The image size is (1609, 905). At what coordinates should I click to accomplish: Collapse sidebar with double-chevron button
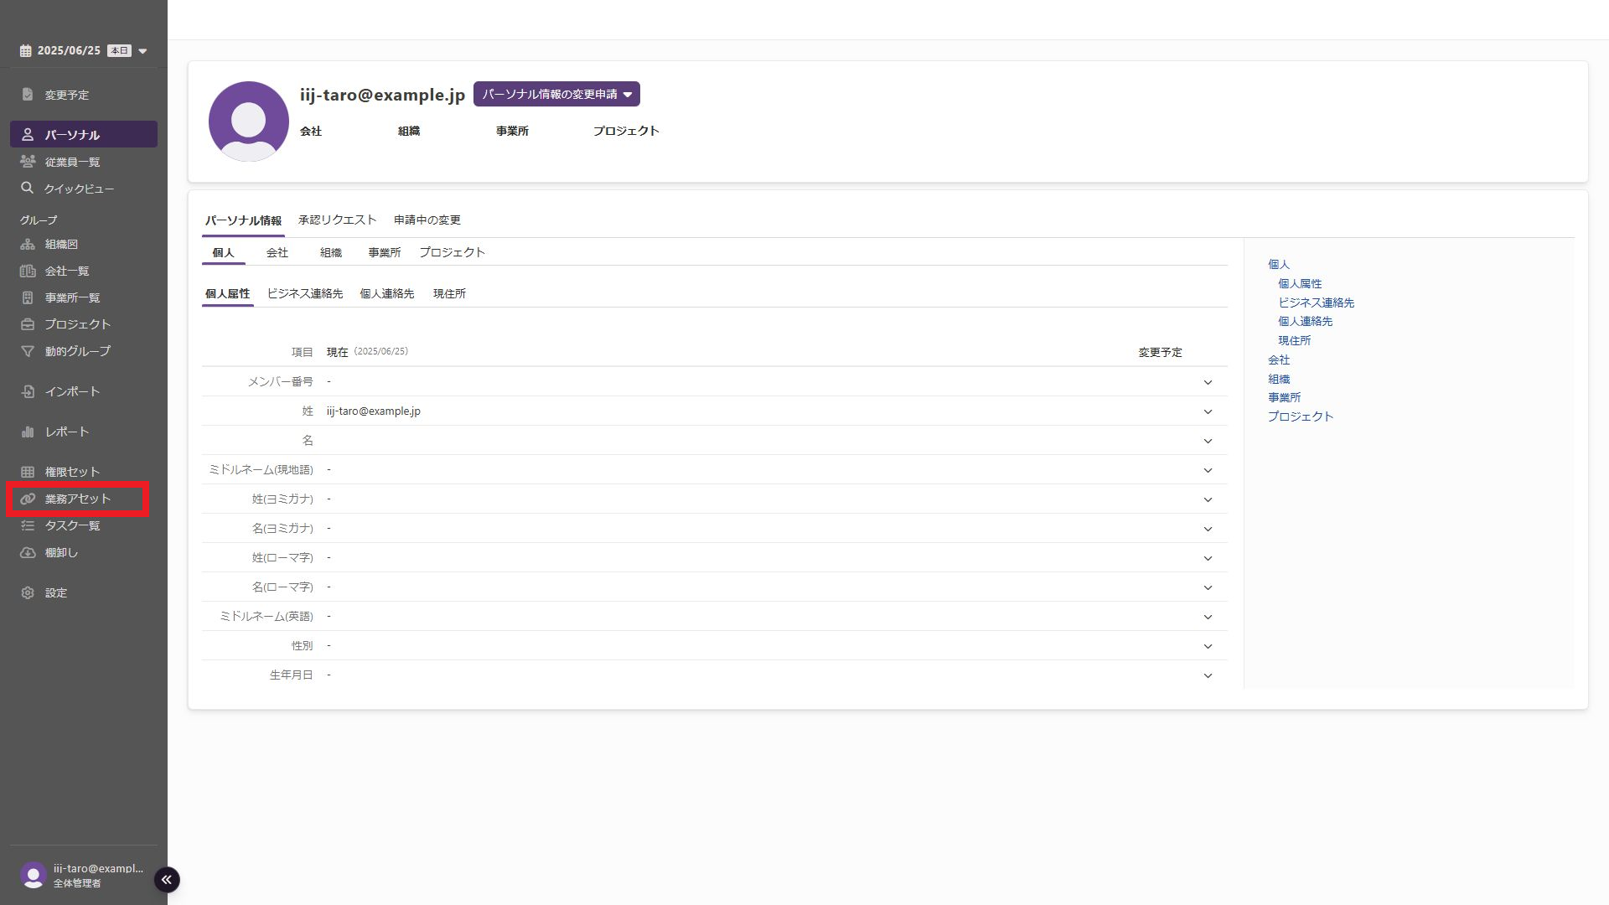pos(167,879)
